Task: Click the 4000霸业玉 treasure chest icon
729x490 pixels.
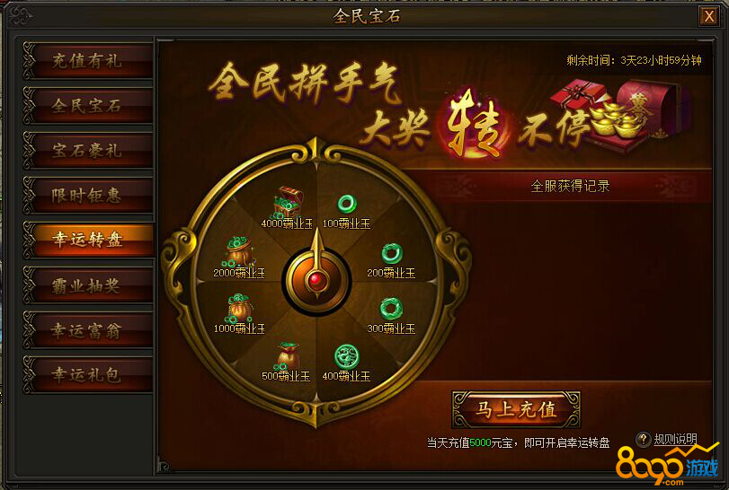Action: click(288, 202)
